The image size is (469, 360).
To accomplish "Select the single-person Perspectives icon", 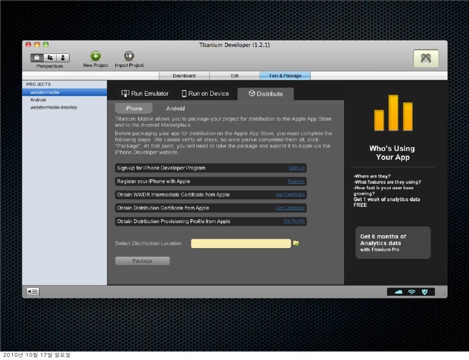I will [x=63, y=58].
